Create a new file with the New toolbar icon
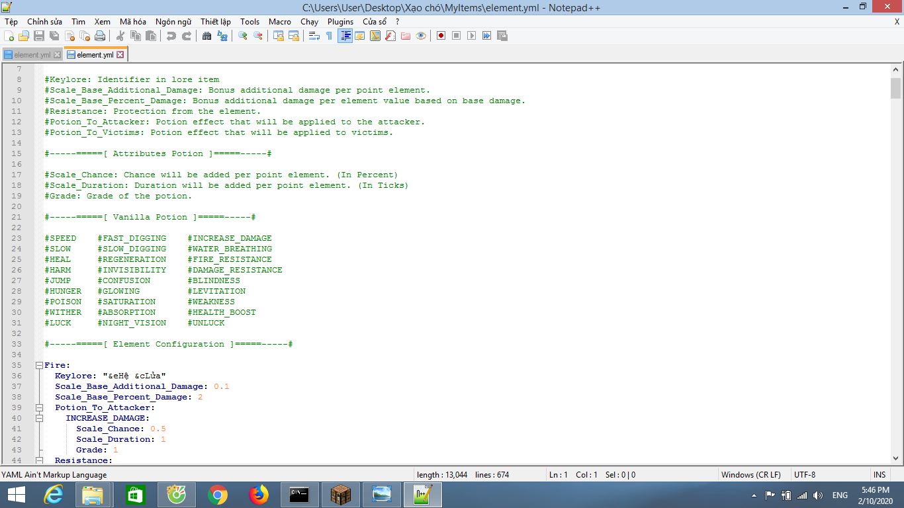 [9, 36]
